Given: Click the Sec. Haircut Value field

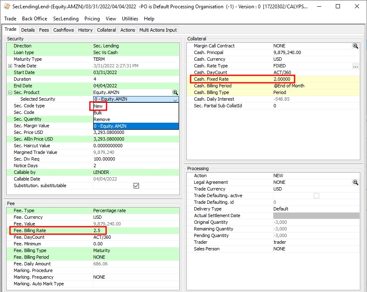Looking at the screenshot, I should coord(136,146).
